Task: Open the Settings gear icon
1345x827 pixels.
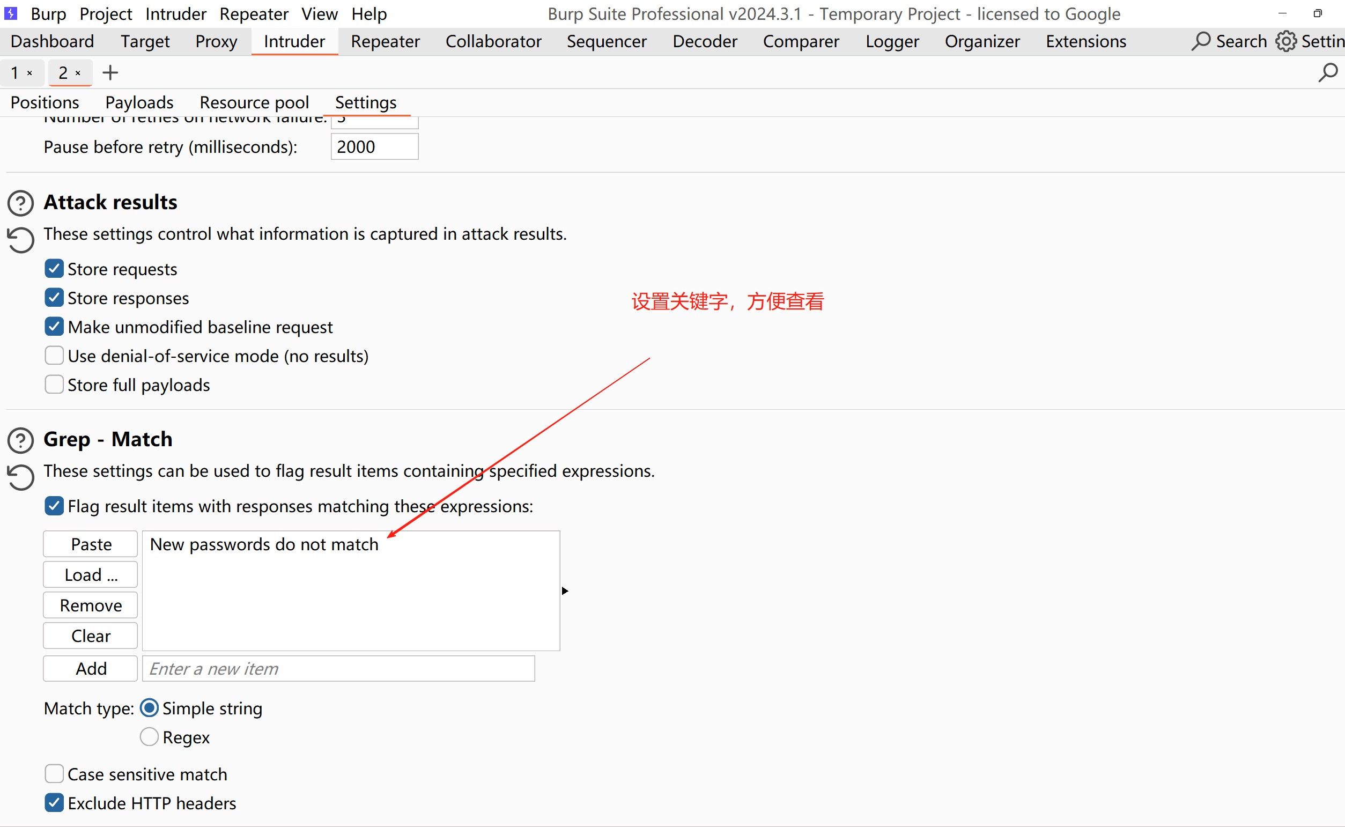Action: click(1286, 42)
